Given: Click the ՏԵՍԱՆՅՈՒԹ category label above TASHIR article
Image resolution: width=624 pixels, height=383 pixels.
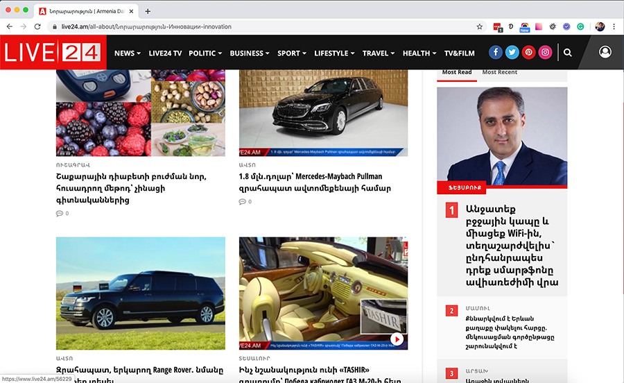Looking at the screenshot, I should 254,358.
